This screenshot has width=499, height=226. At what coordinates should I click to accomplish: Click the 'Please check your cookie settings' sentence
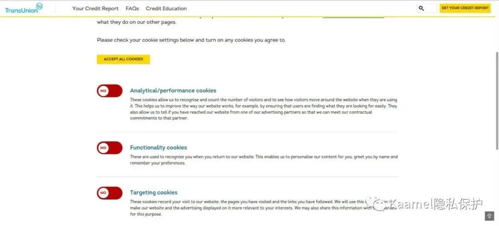[191, 40]
